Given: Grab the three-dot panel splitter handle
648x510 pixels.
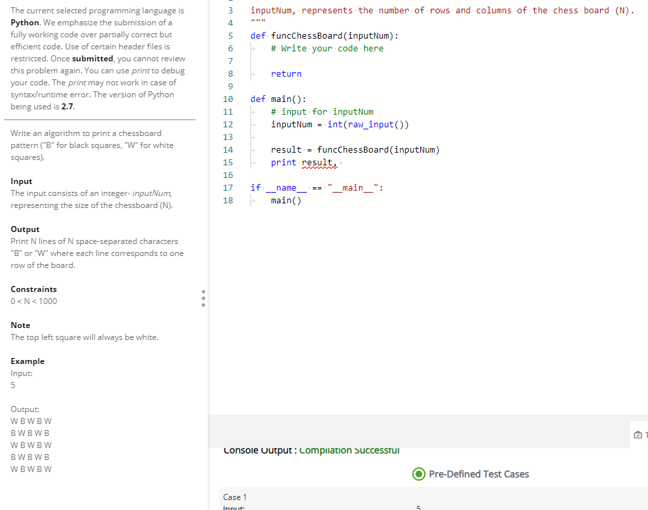Looking at the screenshot, I should (x=203, y=298).
